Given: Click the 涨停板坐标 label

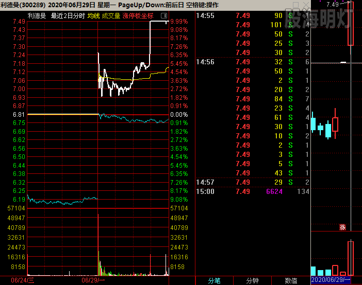Looking at the screenshot, I should point(138,16).
